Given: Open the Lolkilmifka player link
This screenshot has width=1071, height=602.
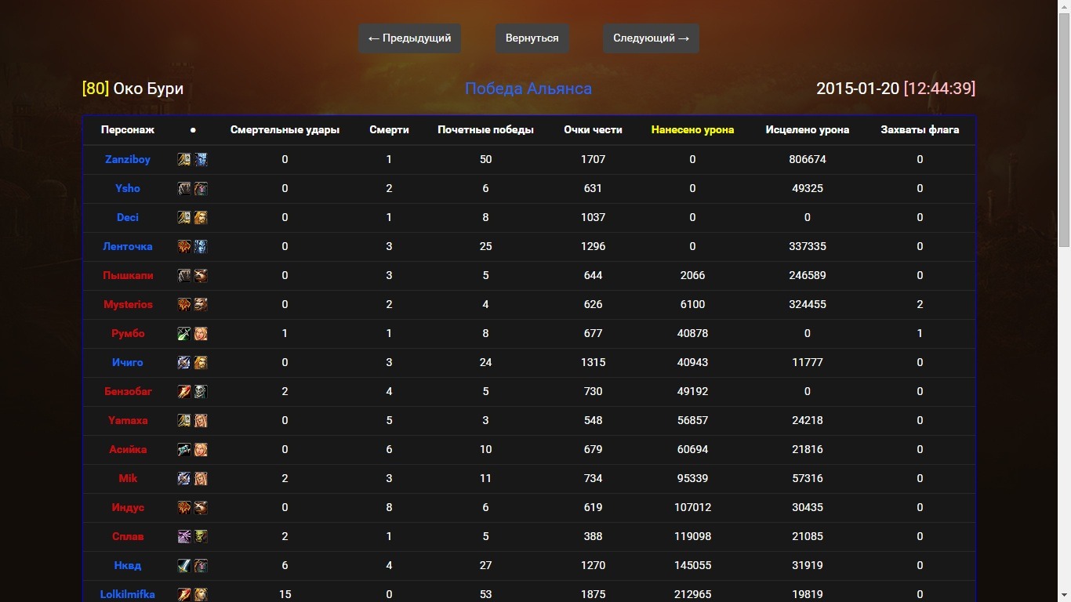Looking at the screenshot, I should [x=128, y=594].
